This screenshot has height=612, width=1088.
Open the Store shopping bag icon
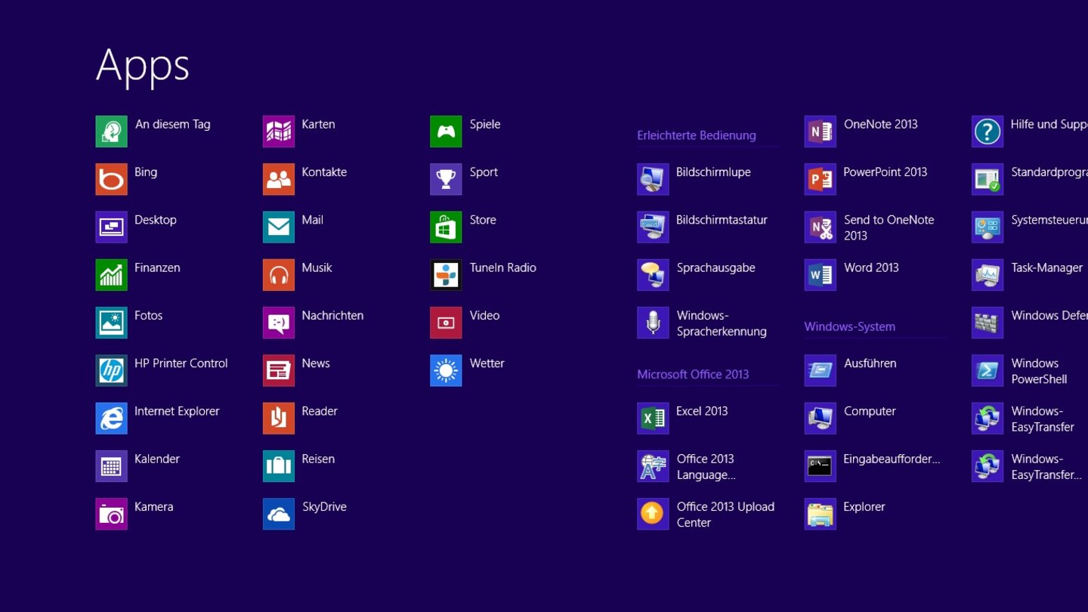[x=446, y=227]
